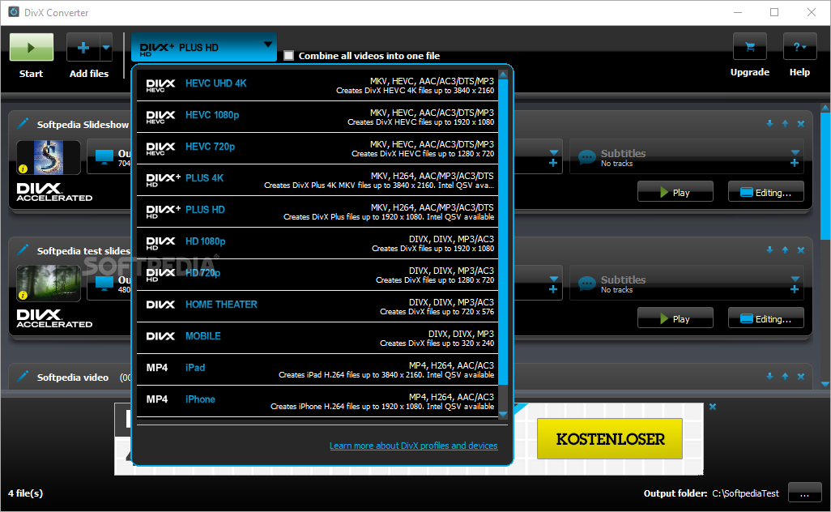Move Softpedia video up in list

pyautogui.click(x=786, y=377)
